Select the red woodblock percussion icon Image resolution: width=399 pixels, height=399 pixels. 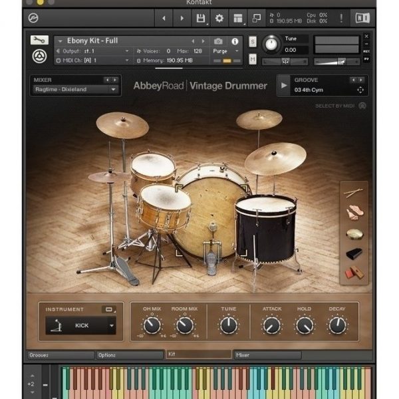354,273
